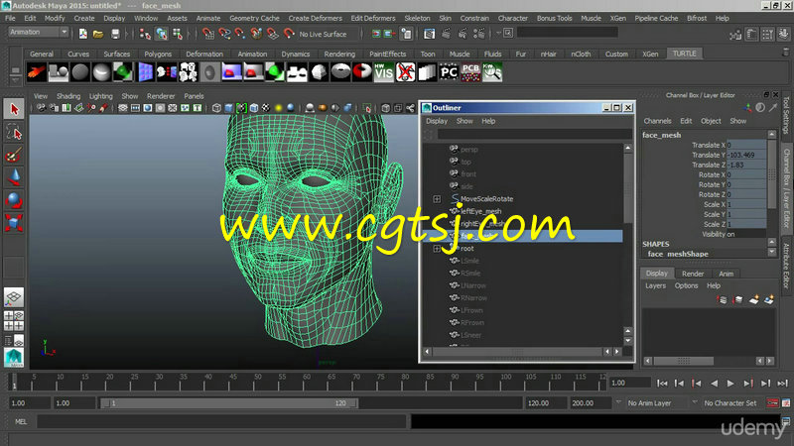The image size is (794, 446).
Task: Click the blue grid plane shelf icon
Action: [x=145, y=72]
